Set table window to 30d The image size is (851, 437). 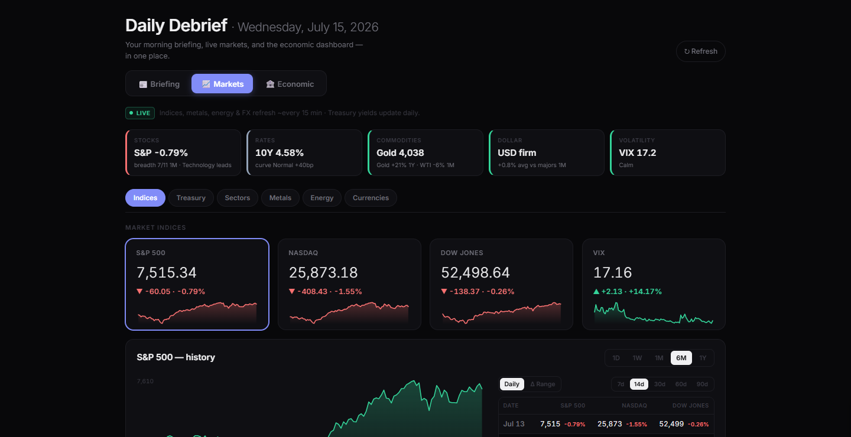point(660,384)
